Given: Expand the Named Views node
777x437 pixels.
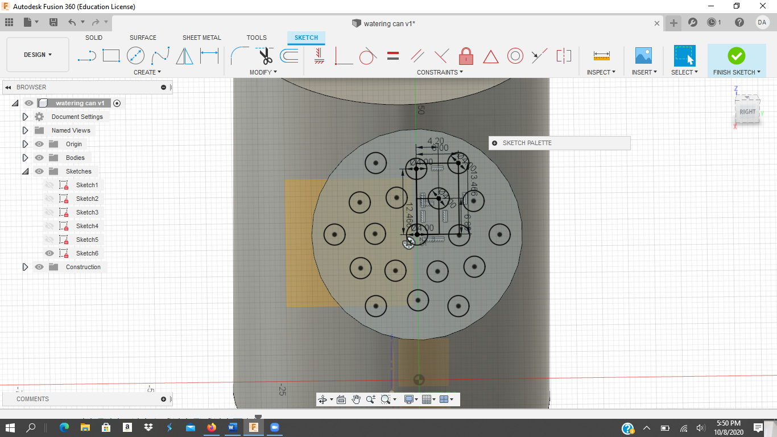Looking at the screenshot, I should [25, 130].
